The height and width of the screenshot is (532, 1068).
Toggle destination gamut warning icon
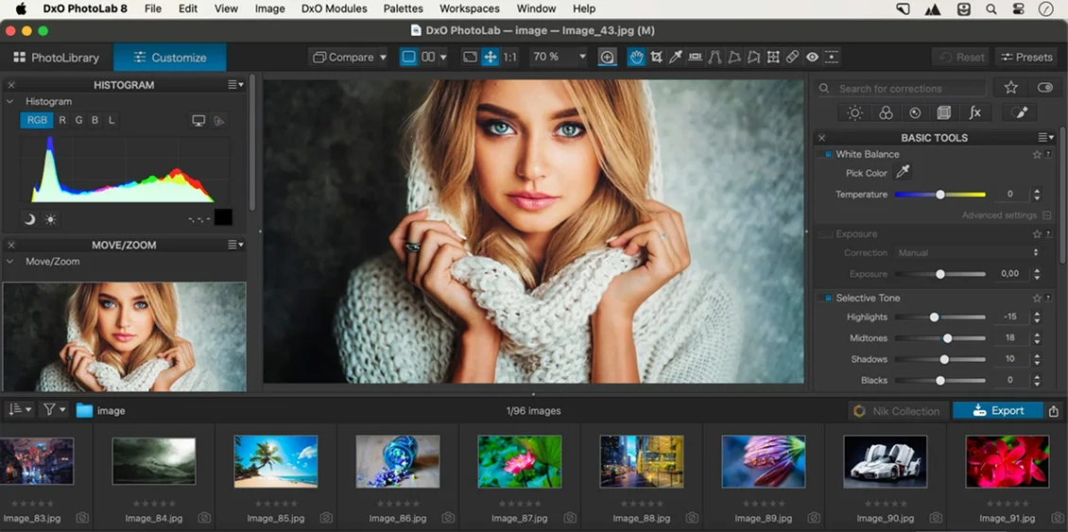tap(218, 121)
